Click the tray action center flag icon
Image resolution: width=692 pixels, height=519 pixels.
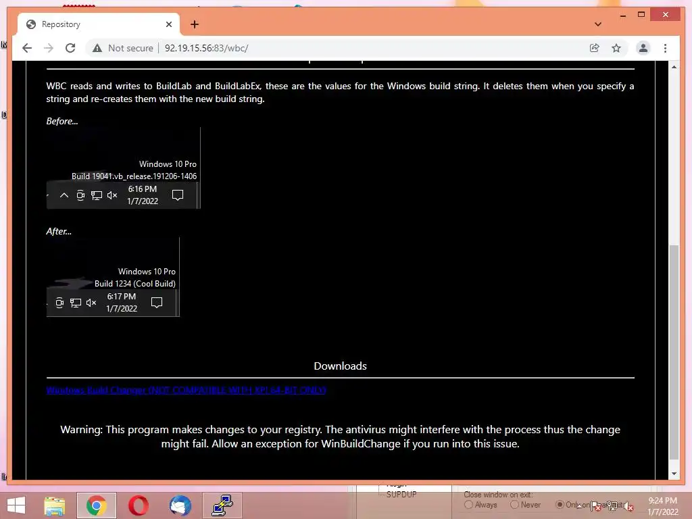pyautogui.click(x=596, y=506)
